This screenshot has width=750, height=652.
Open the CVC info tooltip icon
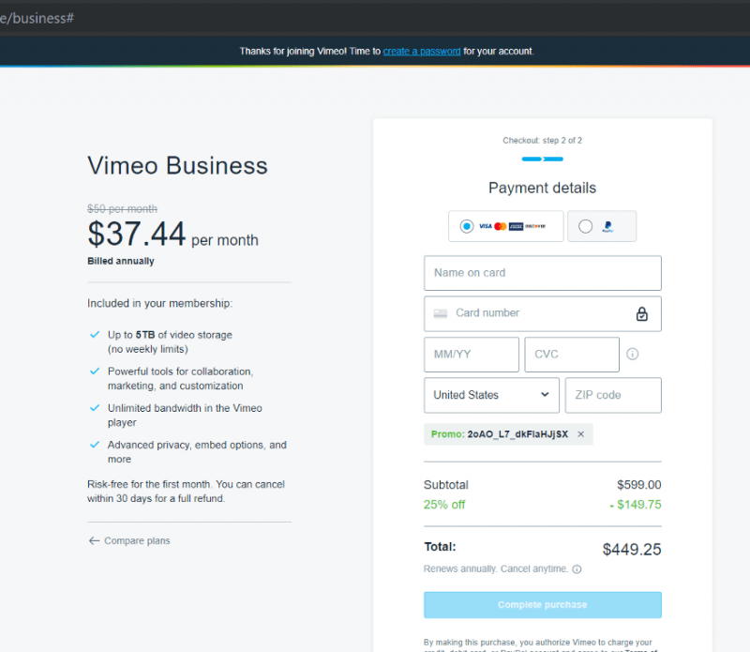coord(632,354)
